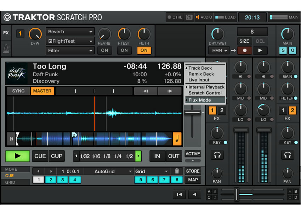Click hotcue button 5
Screen dimensions: 301x224
[x=141, y=180]
